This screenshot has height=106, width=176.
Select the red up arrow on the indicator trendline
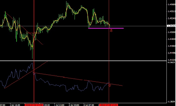point(110,85)
